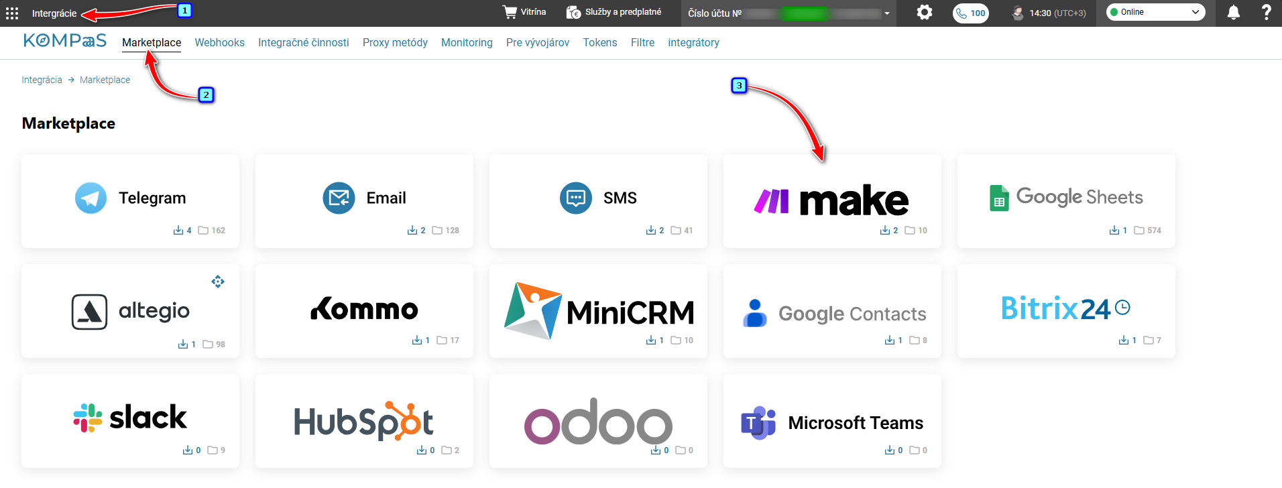1282x488 pixels.
Task: Click the phone counter badge showing 100
Action: coord(971,13)
